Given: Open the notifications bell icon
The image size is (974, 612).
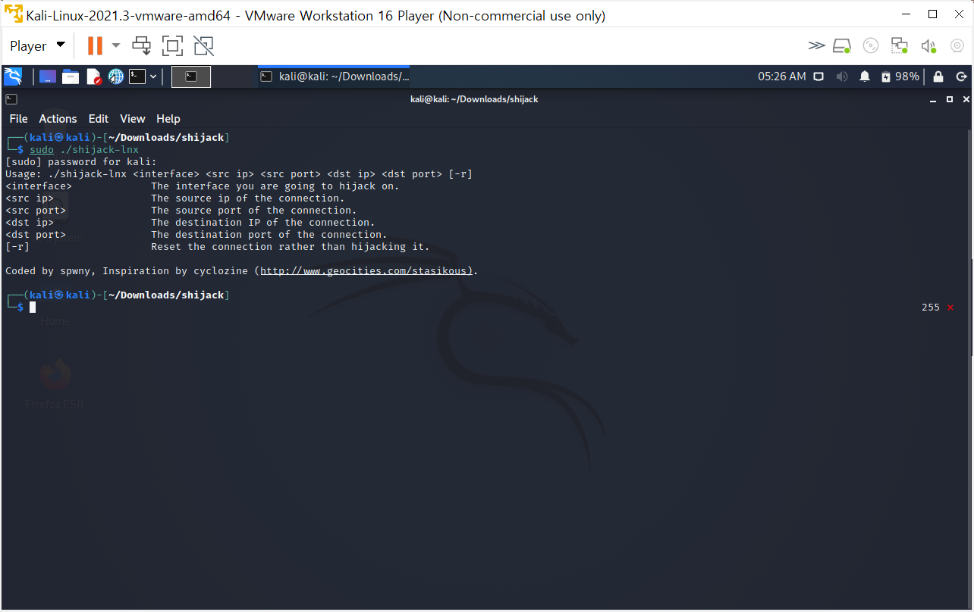Looking at the screenshot, I should click(x=865, y=76).
